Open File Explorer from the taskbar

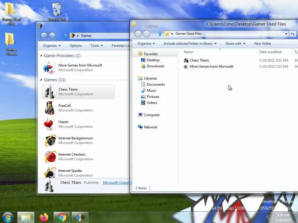(x=26, y=217)
